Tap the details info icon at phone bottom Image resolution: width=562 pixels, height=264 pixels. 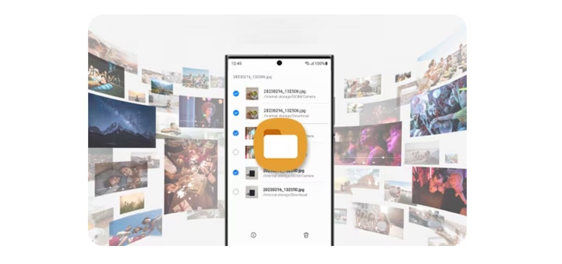(253, 235)
